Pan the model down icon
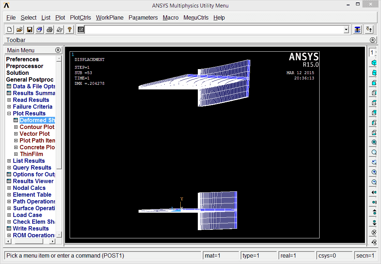This screenshot has height=264, width=381. tap(374, 222)
